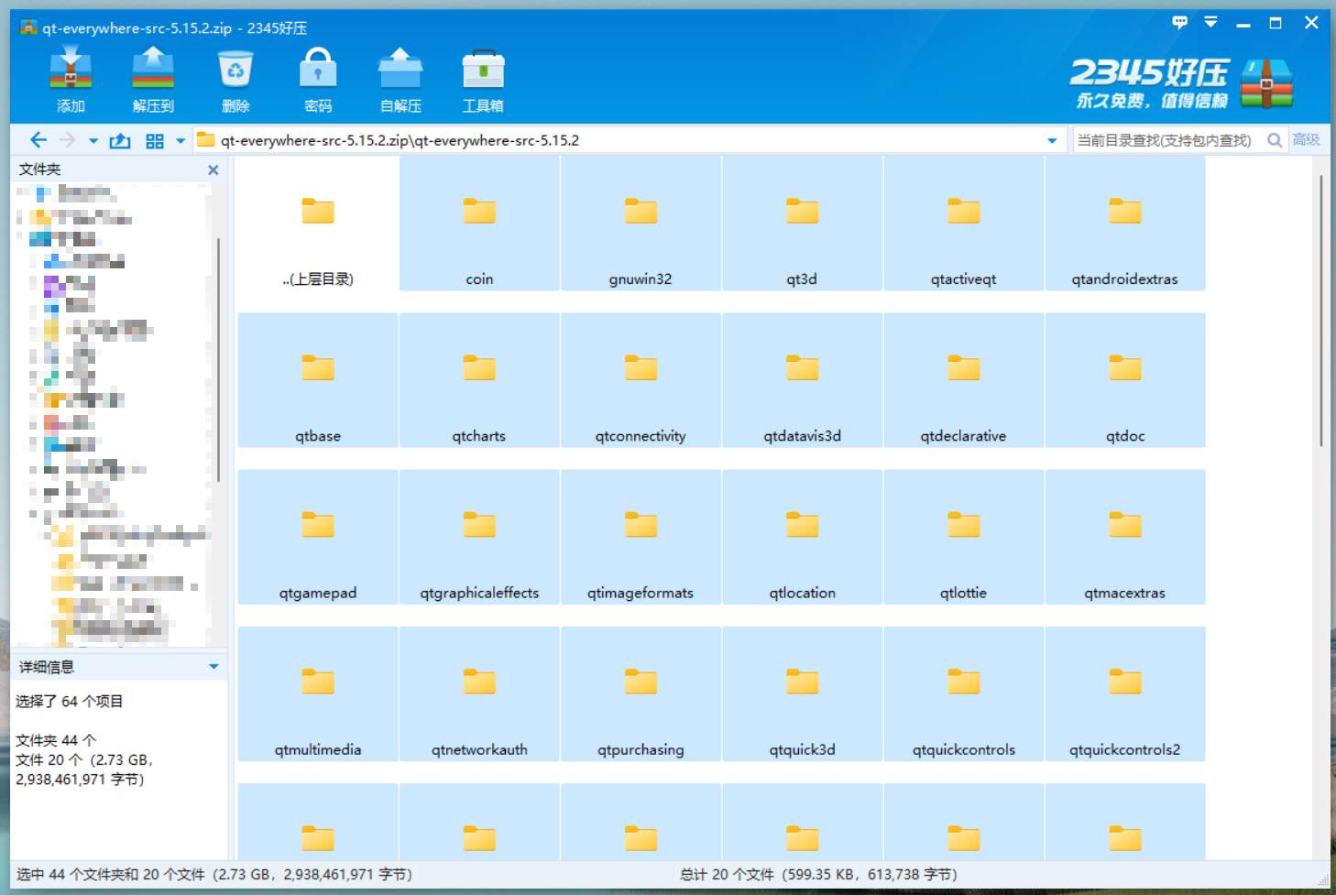1336x895 pixels.
Task: Click status text 总计 20 个文件
Action: pos(727,875)
